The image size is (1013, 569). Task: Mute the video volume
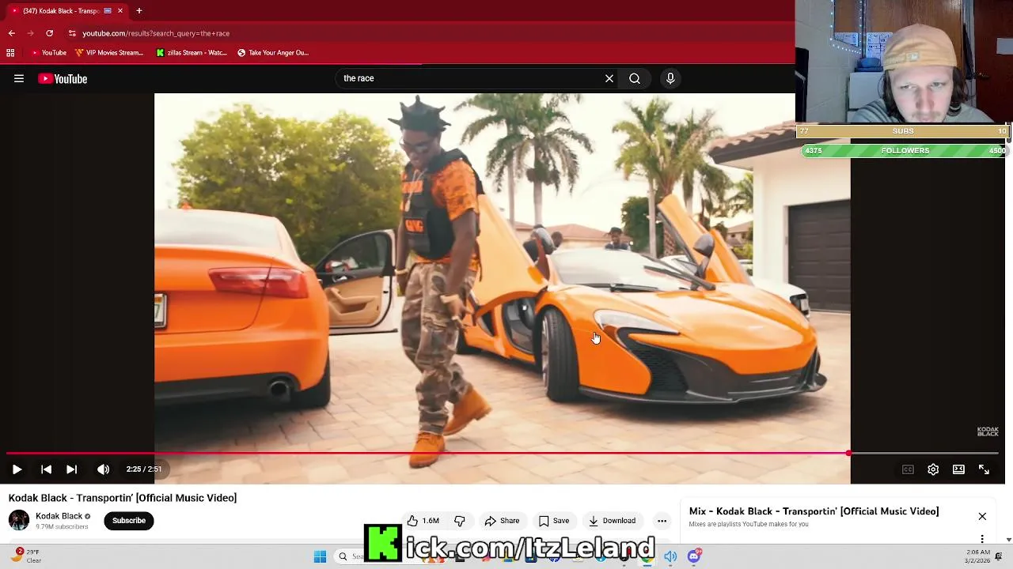(x=103, y=469)
